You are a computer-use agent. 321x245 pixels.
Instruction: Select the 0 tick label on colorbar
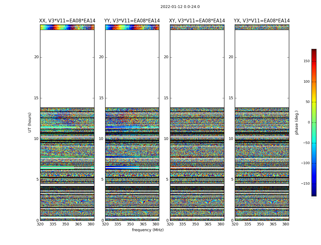(x=308, y=123)
